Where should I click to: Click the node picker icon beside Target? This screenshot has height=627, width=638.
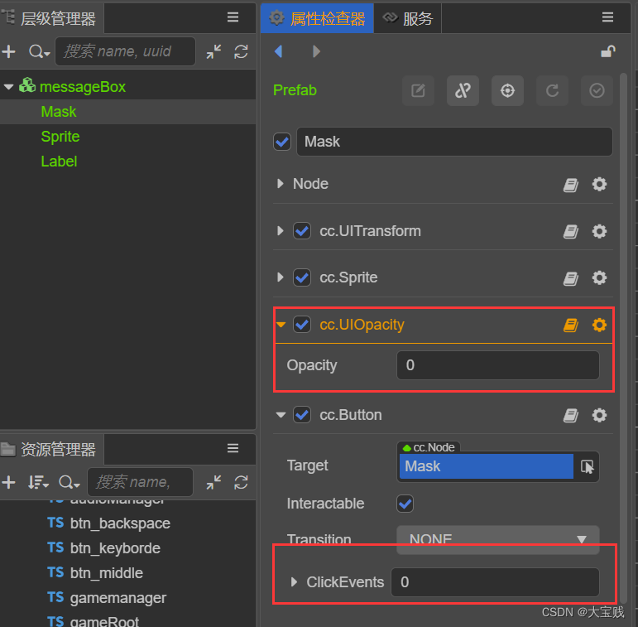pyautogui.click(x=588, y=466)
